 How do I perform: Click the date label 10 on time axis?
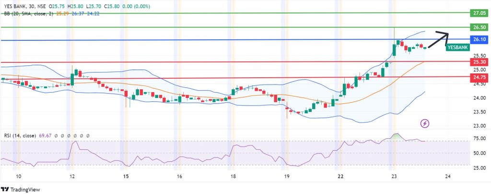coord(19,176)
